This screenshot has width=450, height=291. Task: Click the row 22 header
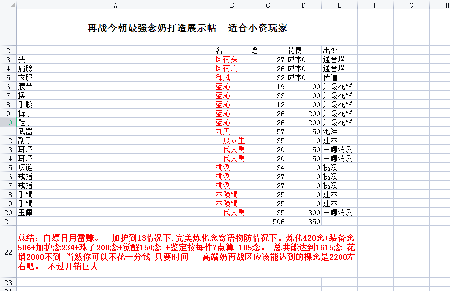[x=8, y=252]
